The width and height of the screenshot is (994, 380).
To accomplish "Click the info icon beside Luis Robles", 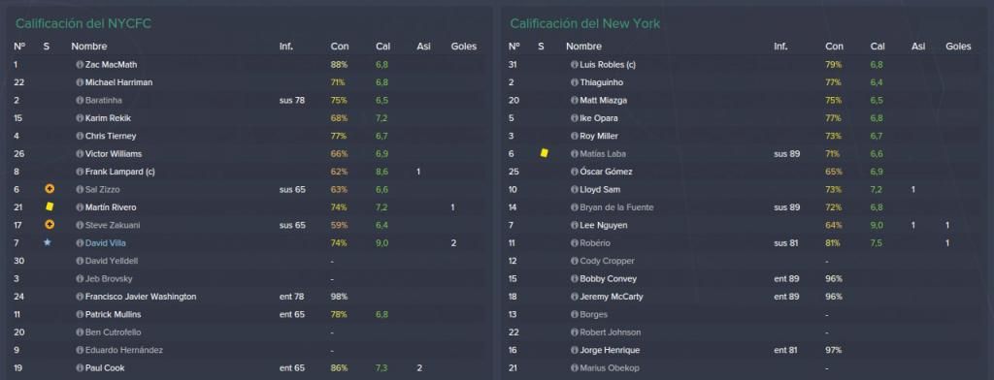I will [x=575, y=65].
